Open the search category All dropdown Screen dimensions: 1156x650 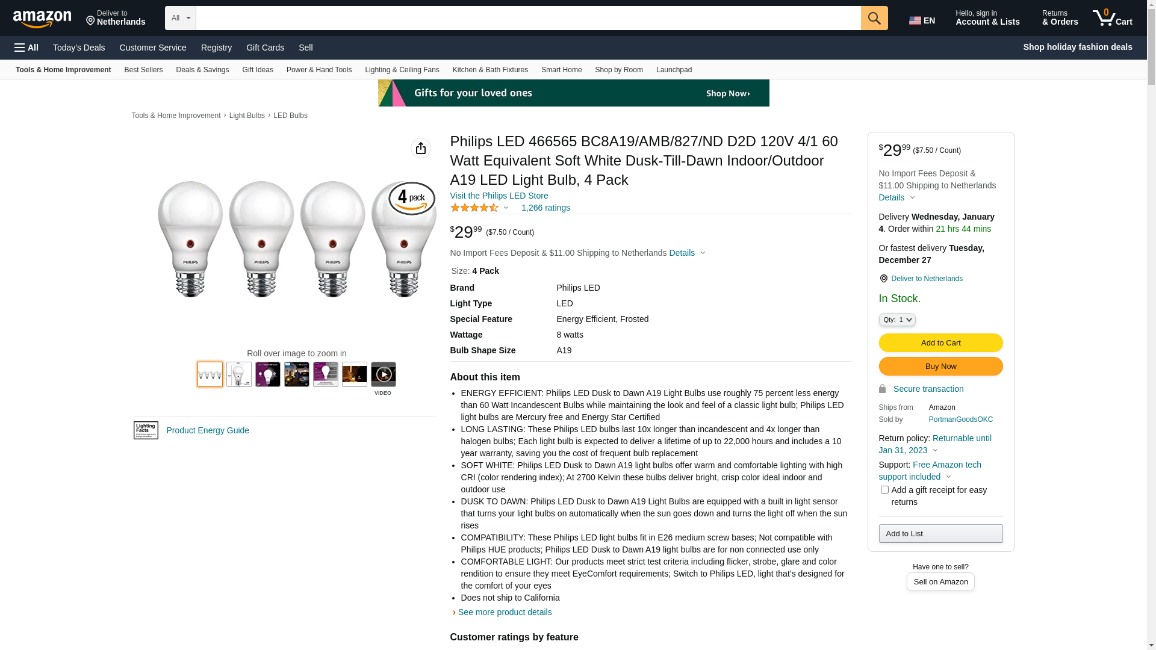click(x=180, y=18)
